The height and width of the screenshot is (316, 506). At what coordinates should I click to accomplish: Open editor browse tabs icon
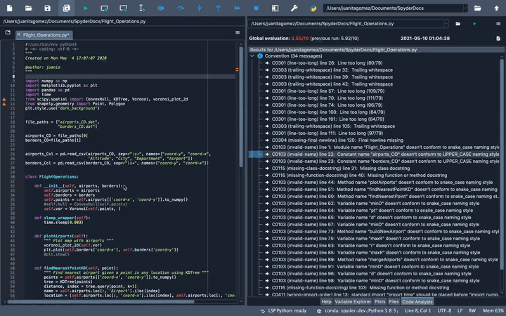8,32
